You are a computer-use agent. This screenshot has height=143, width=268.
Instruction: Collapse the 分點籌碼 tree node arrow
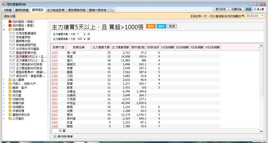point(4,30)
